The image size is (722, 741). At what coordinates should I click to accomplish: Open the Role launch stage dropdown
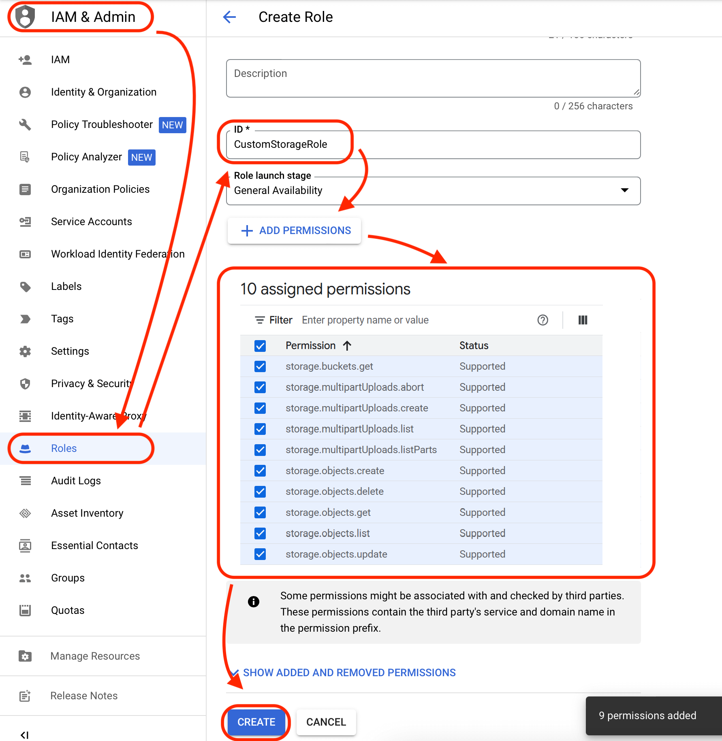point(625,190)
